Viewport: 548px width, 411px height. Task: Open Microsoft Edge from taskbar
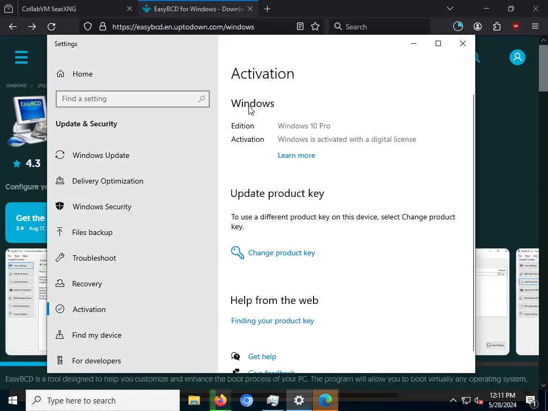(x=325, y=400)
